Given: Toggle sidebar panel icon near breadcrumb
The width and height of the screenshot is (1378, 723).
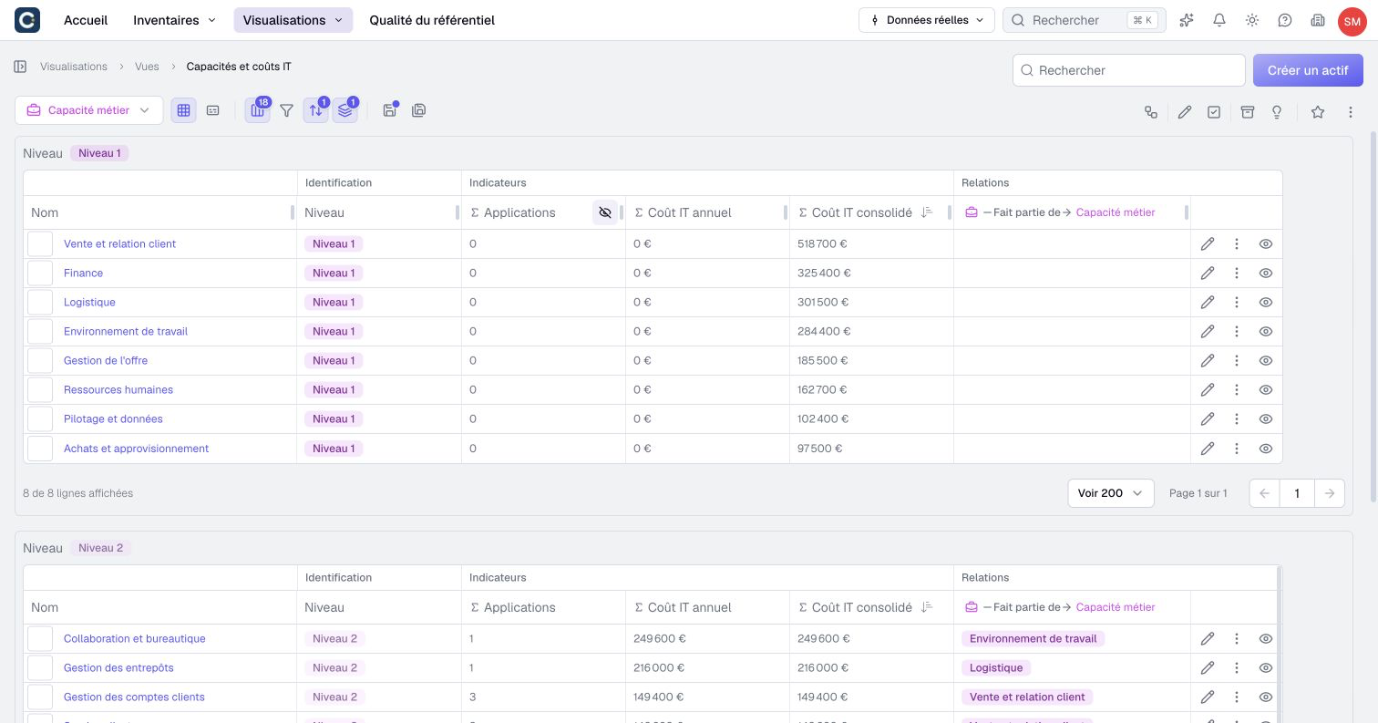Looking at the screenshot, I should click(20, 67).
